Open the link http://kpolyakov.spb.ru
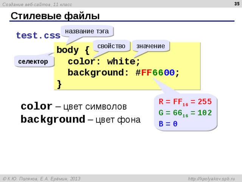This screenshot has width=242, height=182. (x=211, y=179)
